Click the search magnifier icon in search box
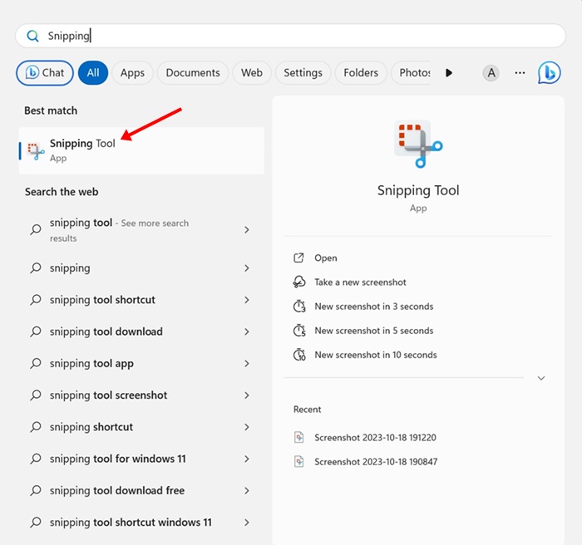Screen dimensions: 582x545 (x=33, y=36)
